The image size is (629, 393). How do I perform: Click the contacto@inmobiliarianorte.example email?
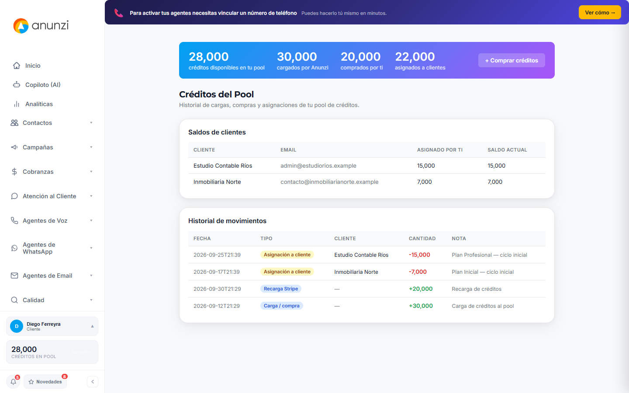pos(329,182)
